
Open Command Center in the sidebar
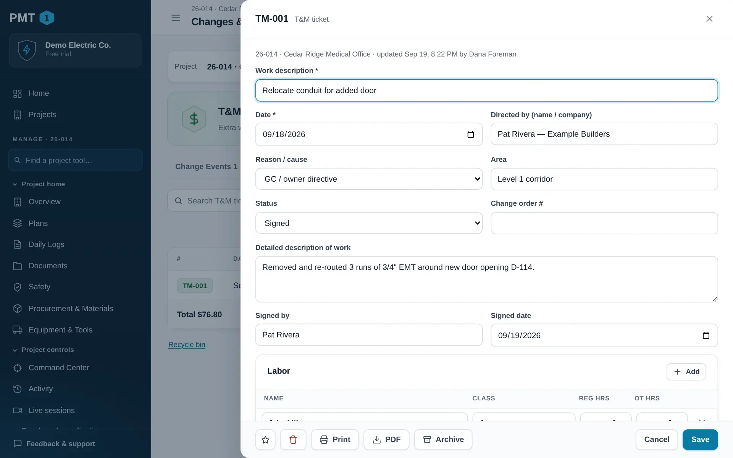[x=59, y=368]
